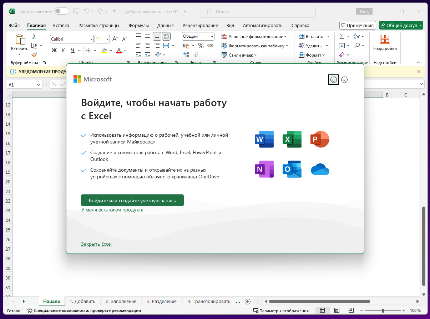430x319 pixels.
Task: Click the Примечания button
Action: 358,25
